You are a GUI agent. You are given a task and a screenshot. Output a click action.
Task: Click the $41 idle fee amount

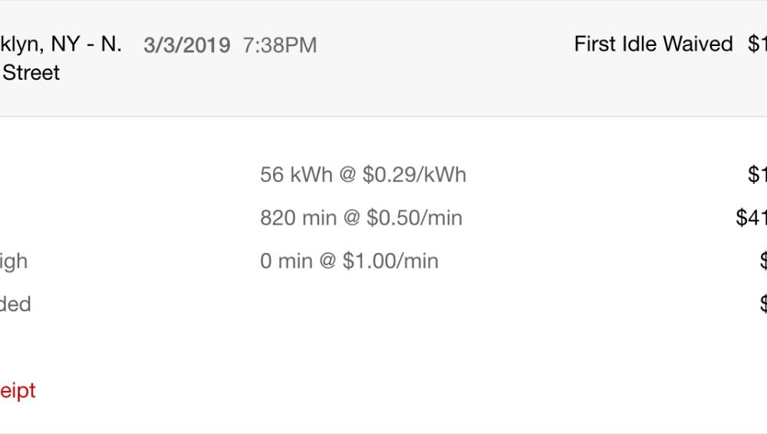pos(752,218)
